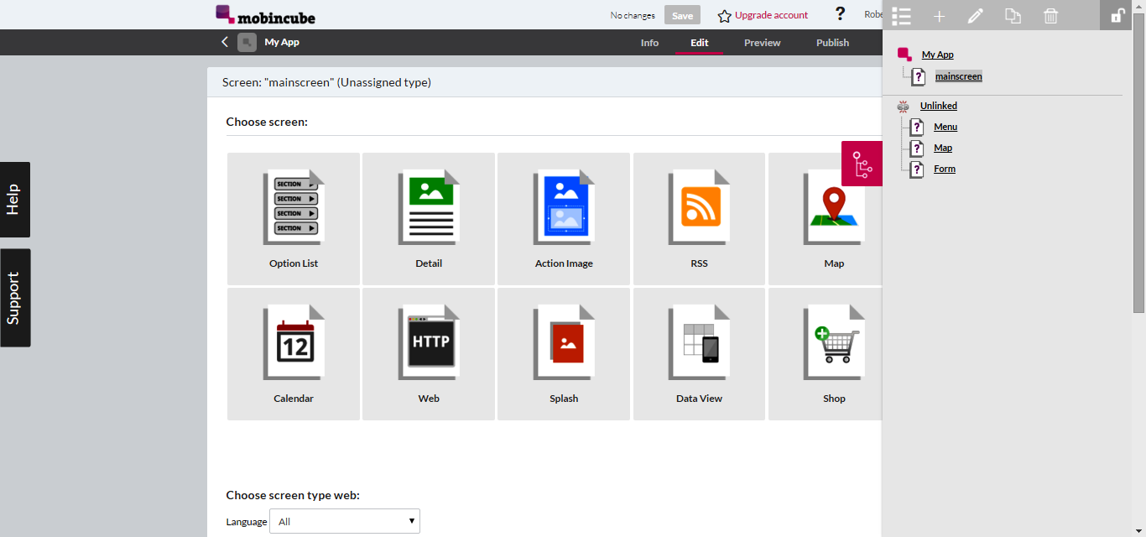Select the Unlinked group label
The height and width of the screenshot is (537, 1146).
tap(939, 106)
